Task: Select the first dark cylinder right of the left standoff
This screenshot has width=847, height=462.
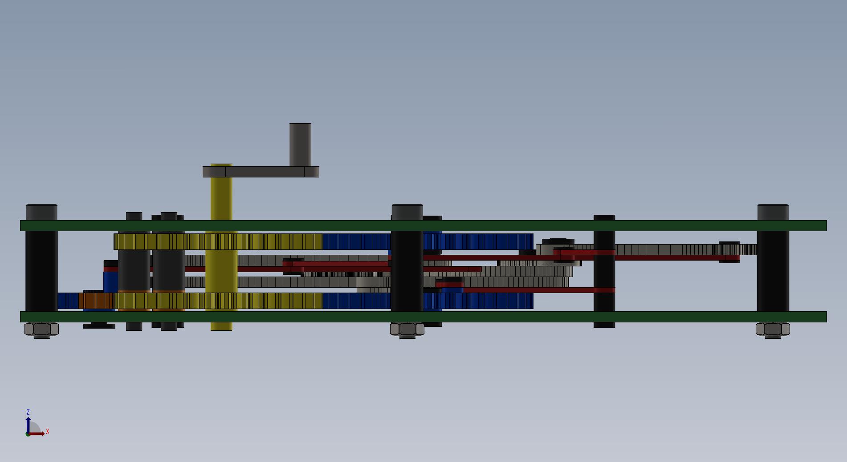Action: [x=134, y=270]
